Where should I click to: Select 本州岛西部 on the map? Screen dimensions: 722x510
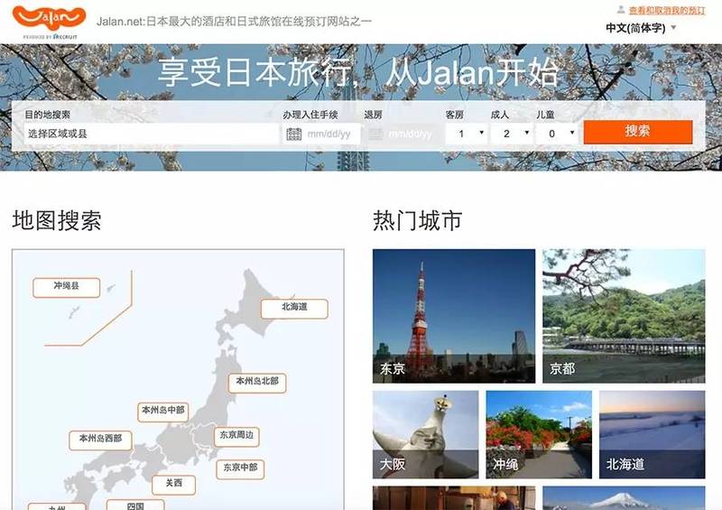(100, 440)
